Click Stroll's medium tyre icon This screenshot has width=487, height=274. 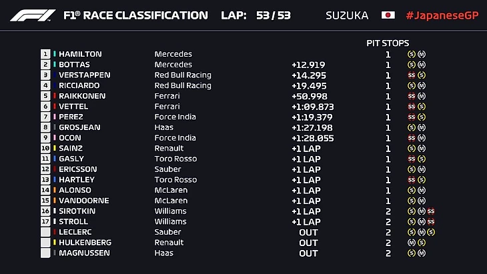click(422, 222)
